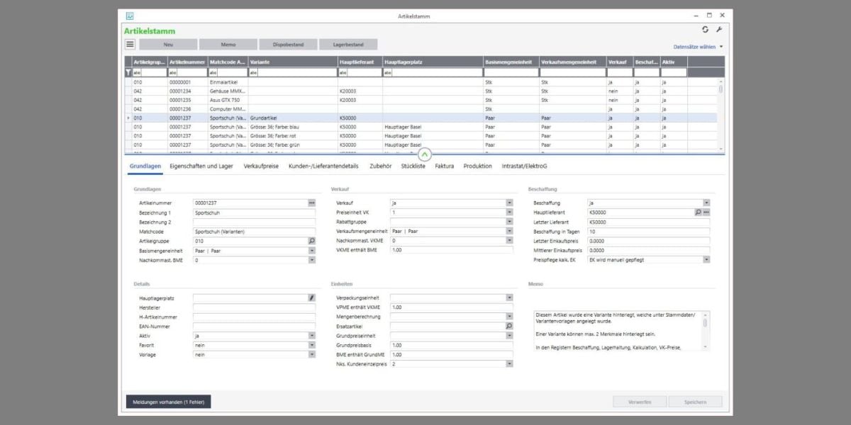Click the refresh icon at top right
The height and width of the screenshot is (425, 851).
[705, 30]
